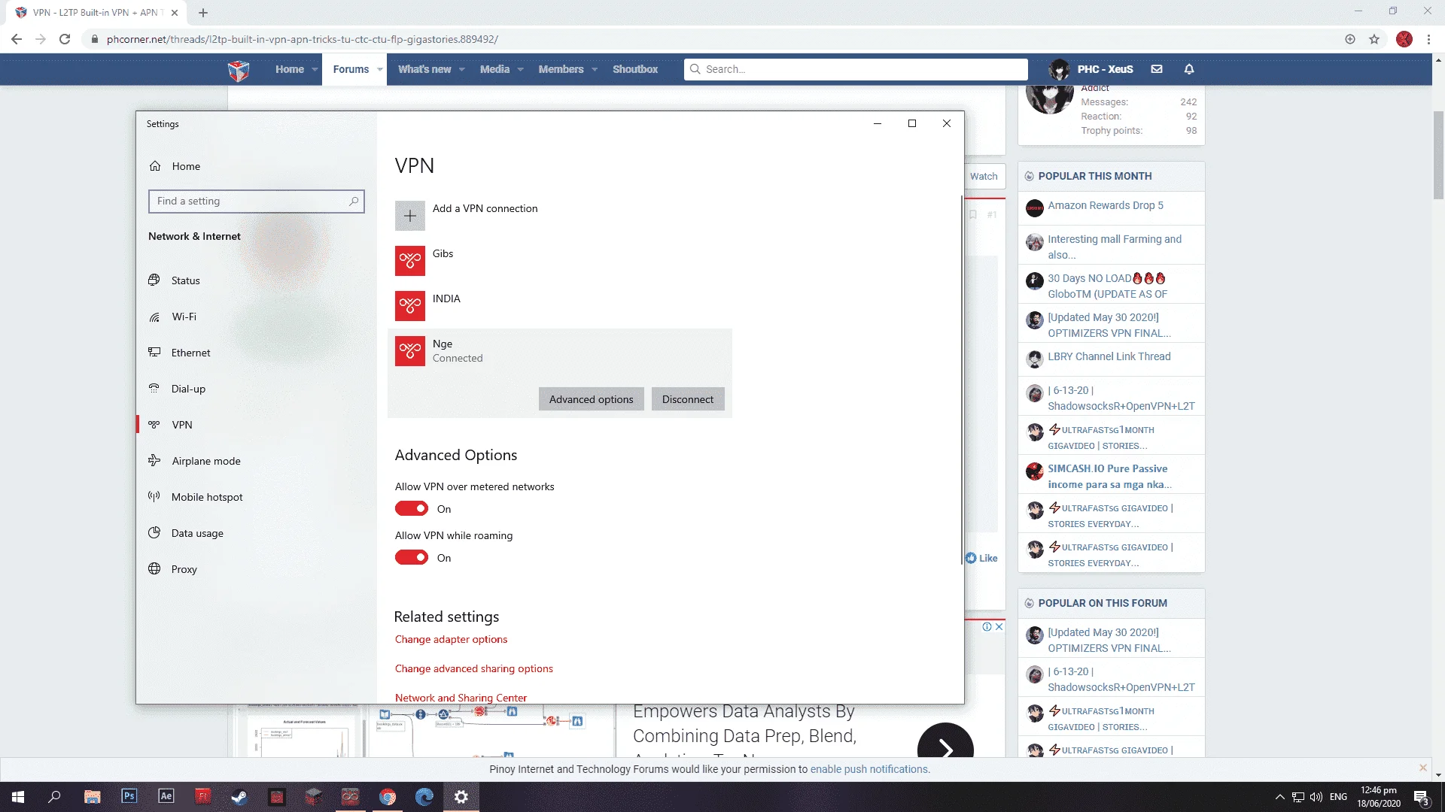This screenshot has height=812, width=1445.
Task: Bookmark this page with the star icon
Action: click(x=1374, y=39)
